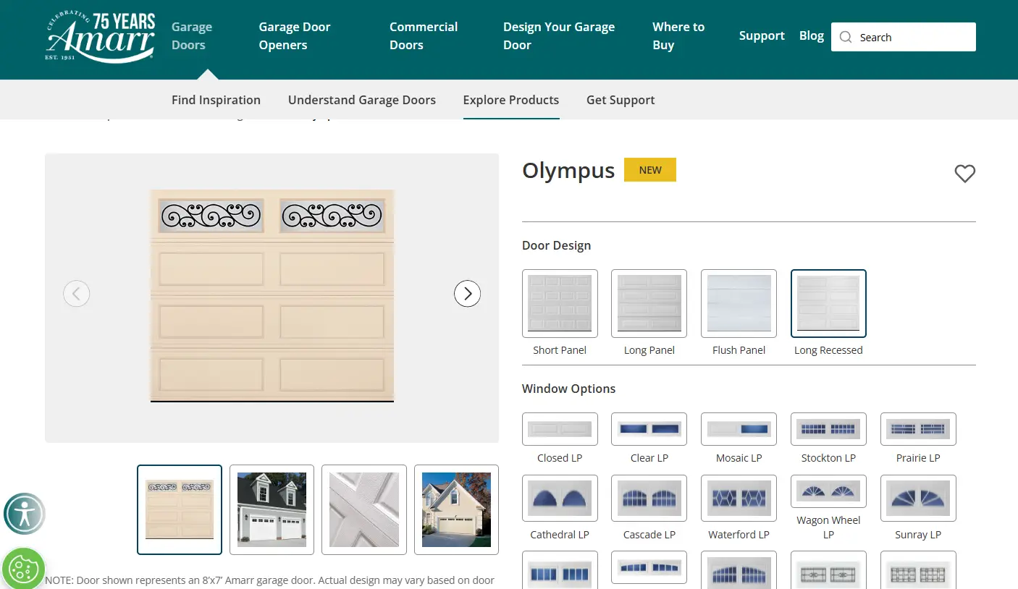Open the Garage Doors menu

pyautogui.click(x=192, y=36)
